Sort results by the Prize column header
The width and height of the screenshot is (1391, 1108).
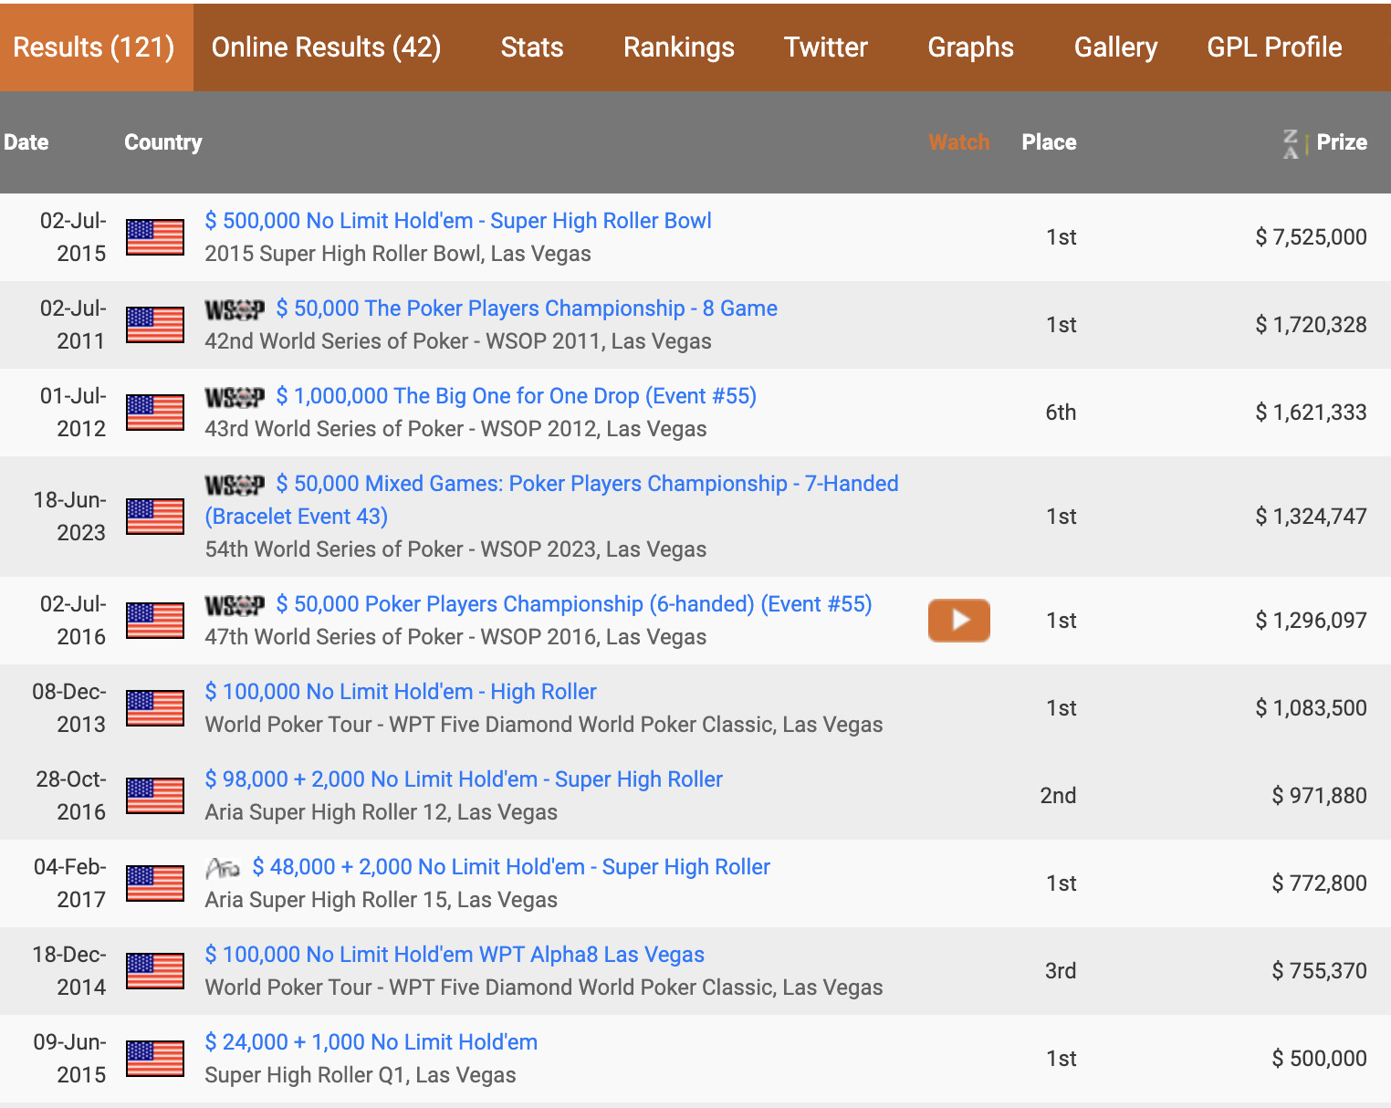click(x=1341, y=142)
